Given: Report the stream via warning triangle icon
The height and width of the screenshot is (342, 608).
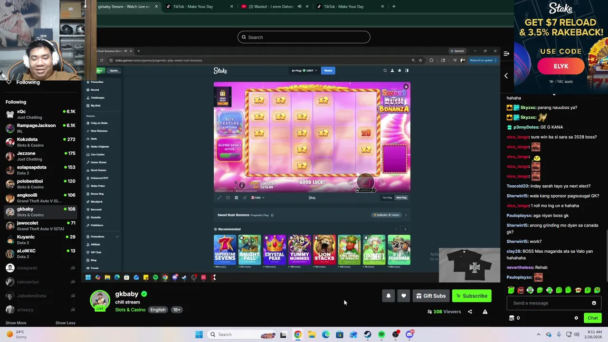Looking at the screenshot, I should coord(485,312).
